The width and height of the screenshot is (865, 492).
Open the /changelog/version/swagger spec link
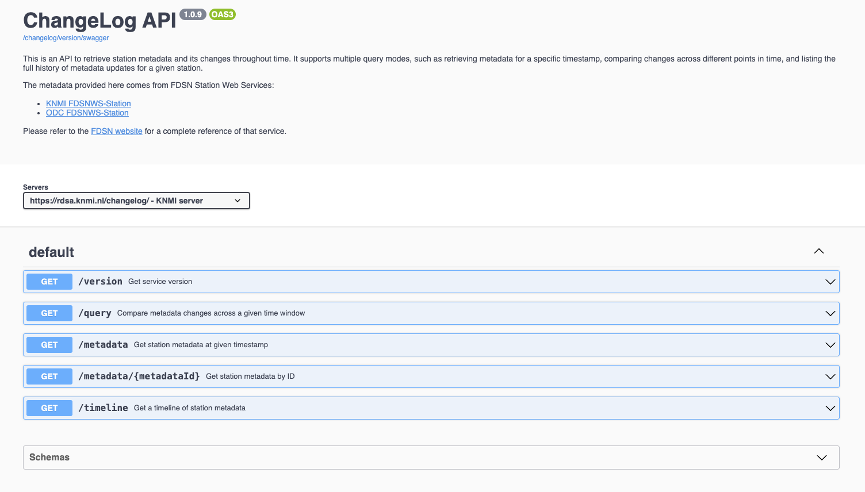click(66, 38)
